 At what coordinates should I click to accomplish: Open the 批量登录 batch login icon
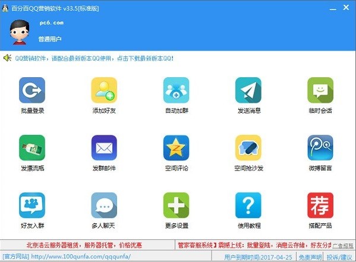[x=32, y=90]
